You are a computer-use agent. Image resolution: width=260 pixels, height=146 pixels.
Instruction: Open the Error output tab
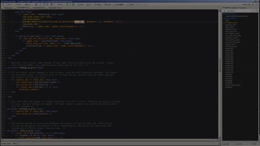15,144
